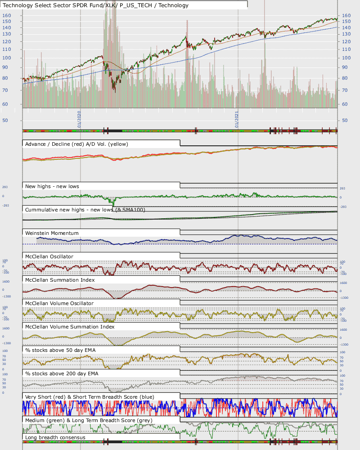The width and height of the screenshot is (360, 450).
Task: Click the 293 scale value left of New highs panel
Action: (5, 187)
